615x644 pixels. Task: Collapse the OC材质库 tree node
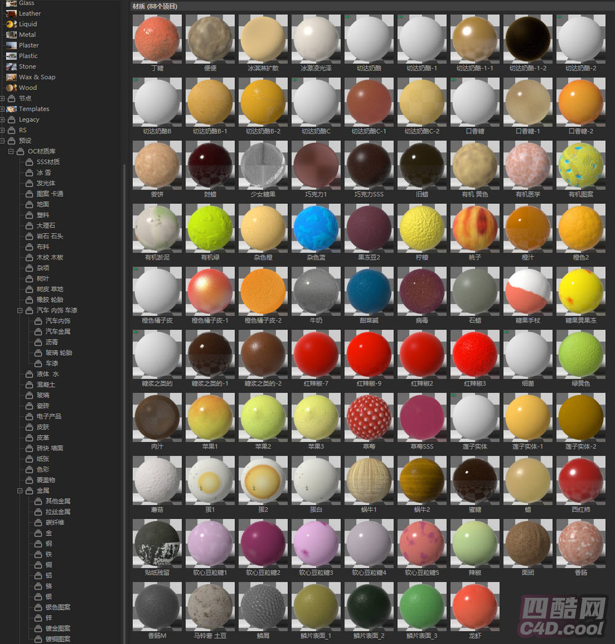(x=11, y=151)
